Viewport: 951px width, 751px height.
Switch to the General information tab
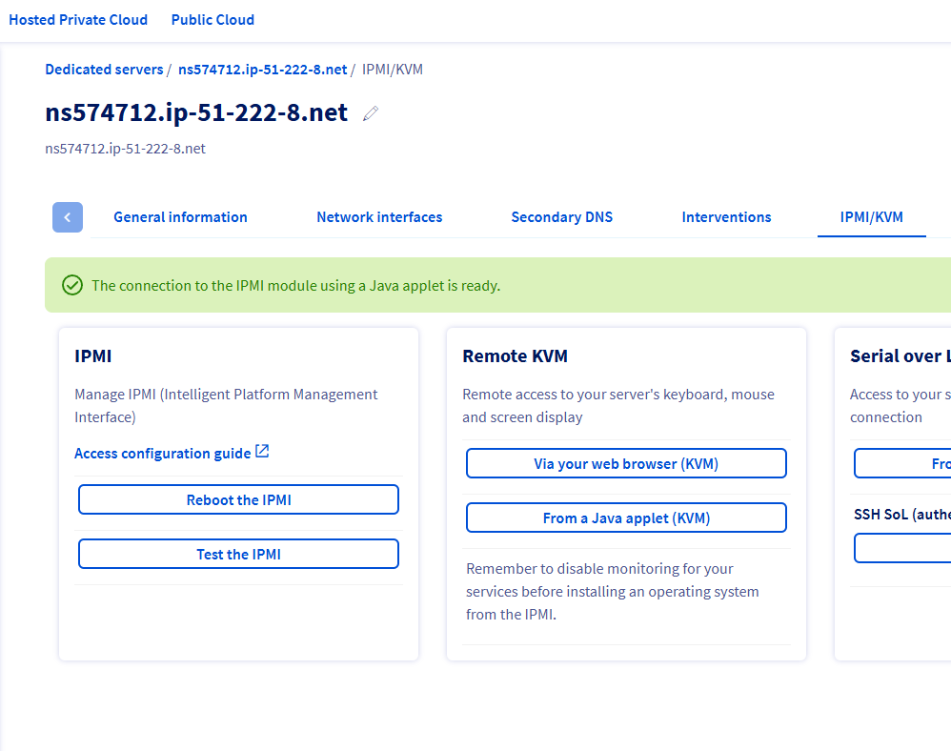click(x=180, y=217)
